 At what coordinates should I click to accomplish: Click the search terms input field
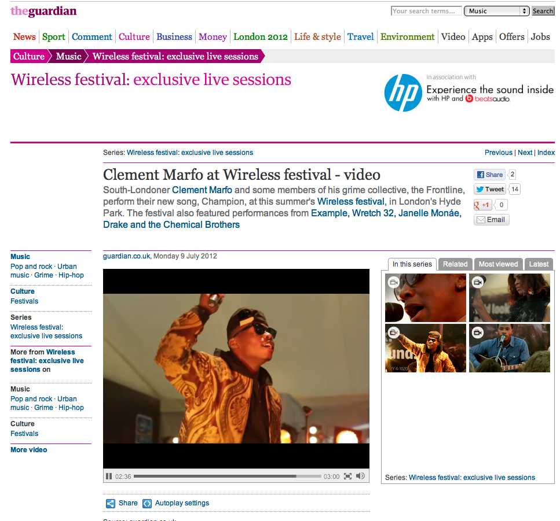[x=426, y=11]
